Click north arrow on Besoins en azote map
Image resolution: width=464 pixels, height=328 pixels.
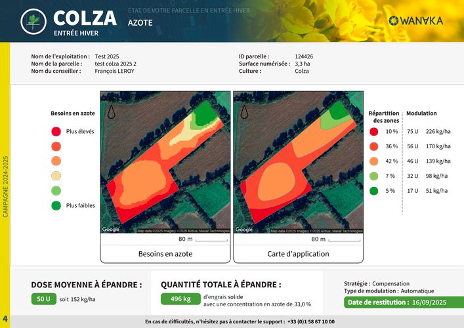coord(112,110)
